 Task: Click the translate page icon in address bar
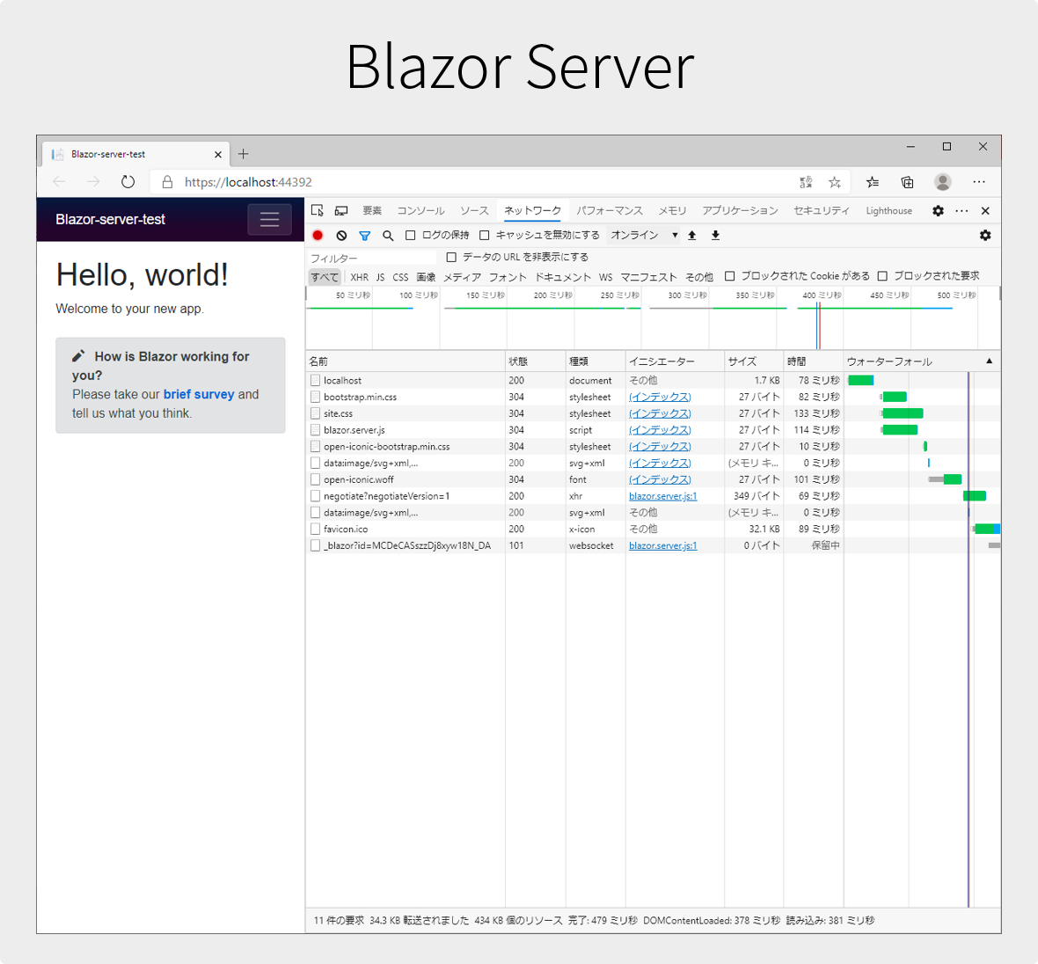pos(806,182)
